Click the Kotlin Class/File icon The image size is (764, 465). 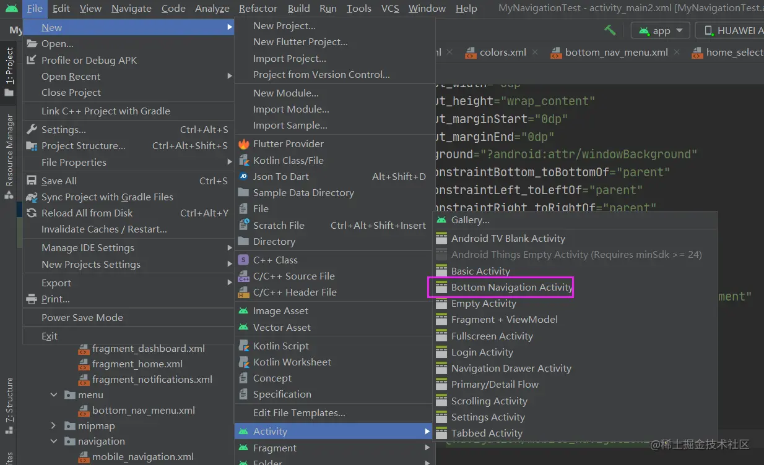243,160
